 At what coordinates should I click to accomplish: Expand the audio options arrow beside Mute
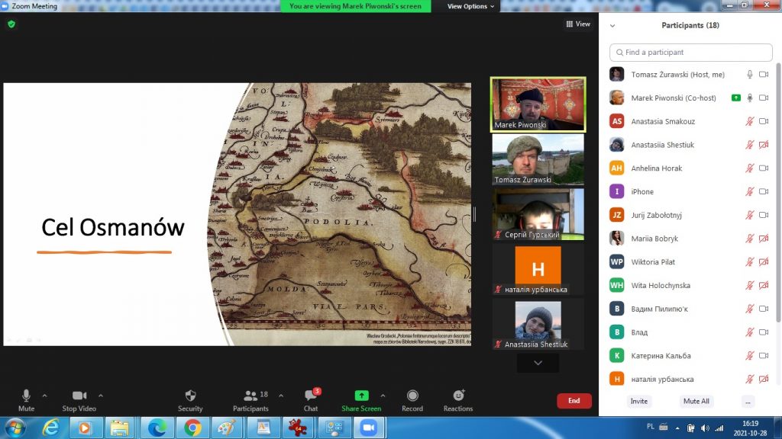pyautogui.click(x=44, y=396)
